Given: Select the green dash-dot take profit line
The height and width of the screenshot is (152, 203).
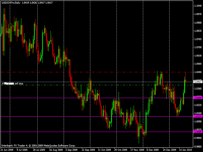Looking at the screenshot, I should [97, 85].
